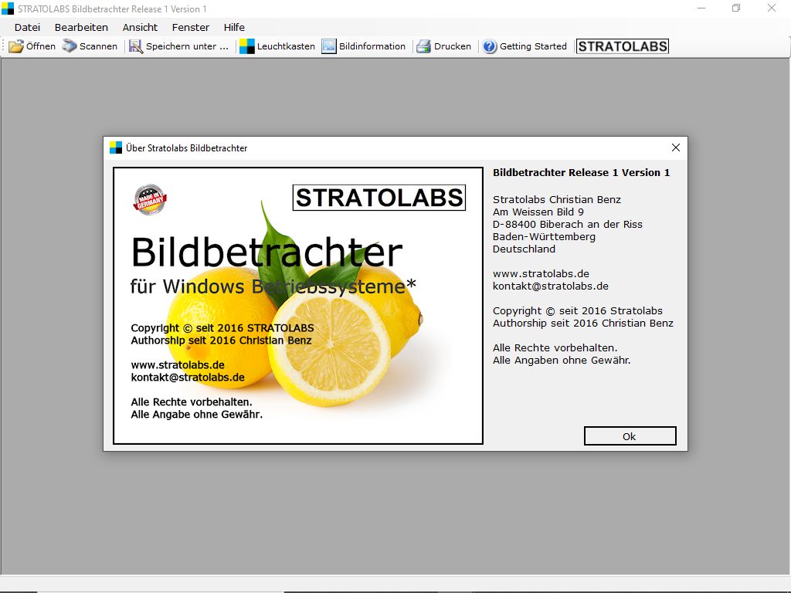This screenshot has height=593, width=791.
Task: Click the 'Deutschland' line
Action: click(525, 249)
